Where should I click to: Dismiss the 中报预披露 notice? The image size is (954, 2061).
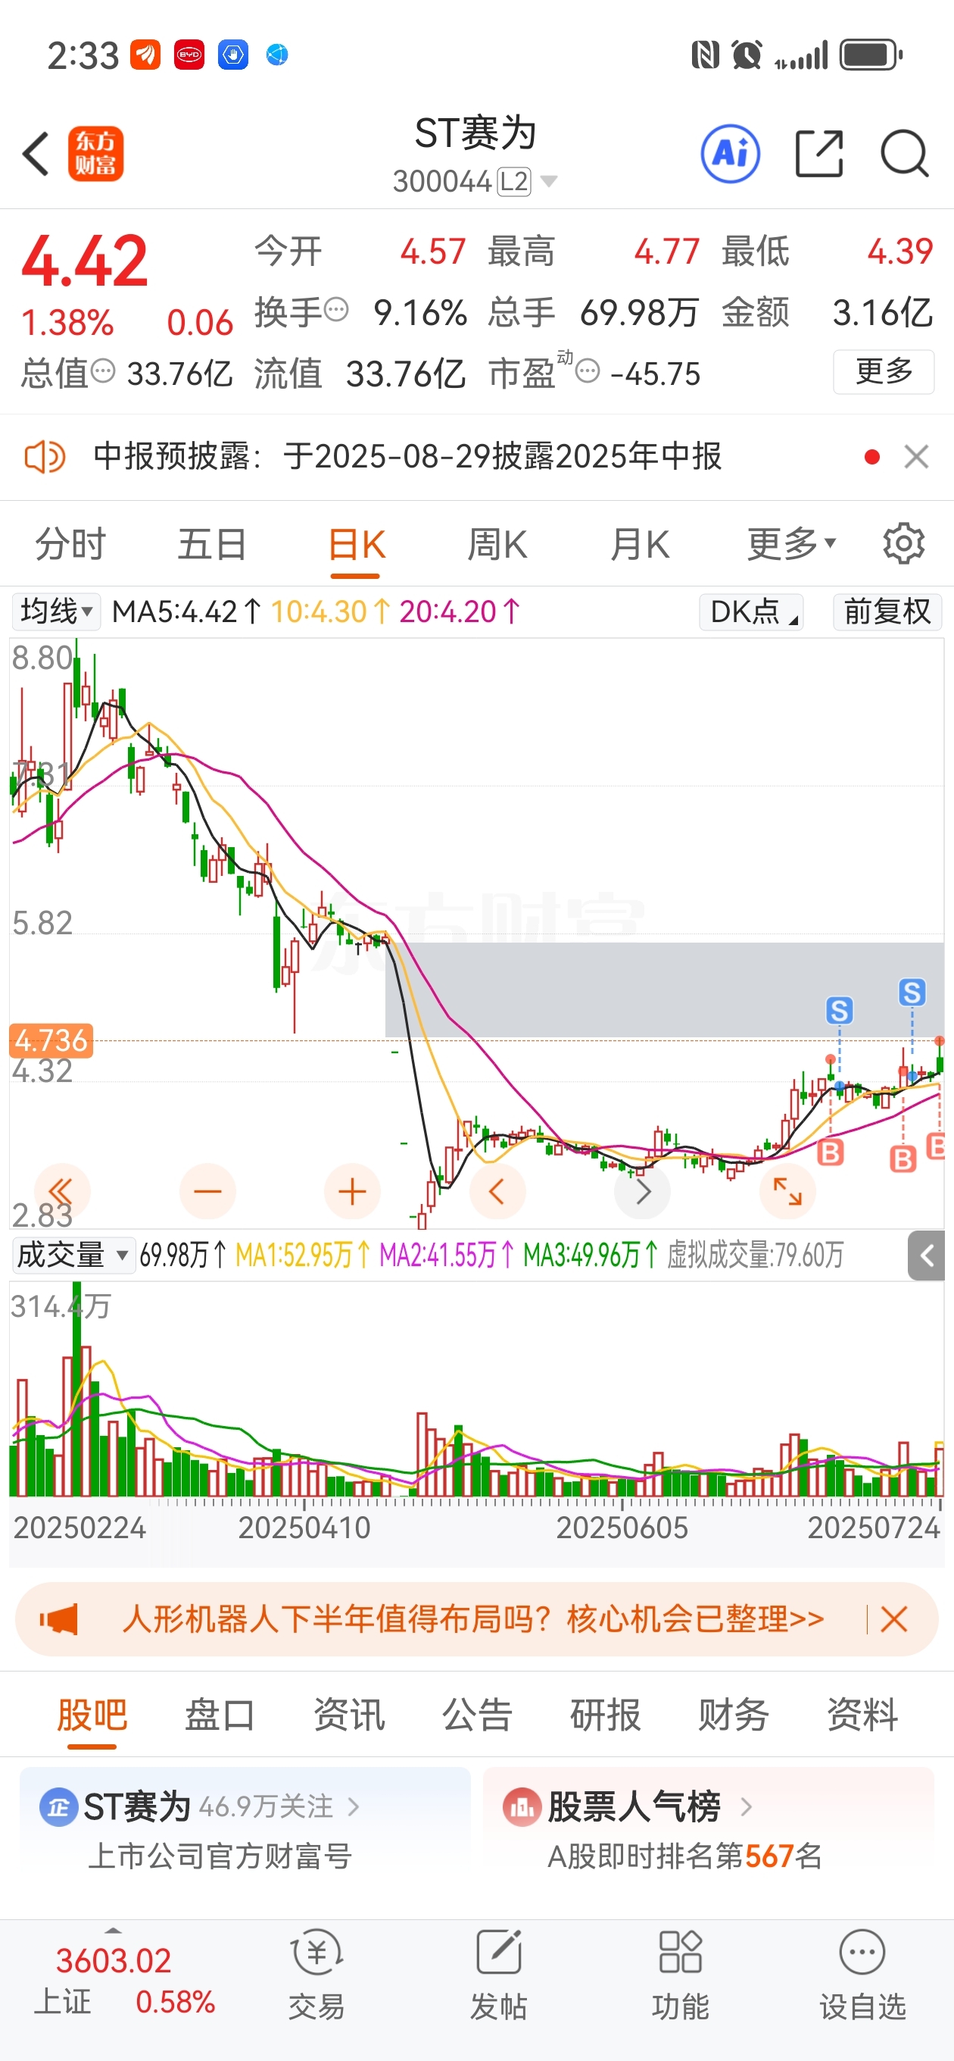[x=916, y=457]
